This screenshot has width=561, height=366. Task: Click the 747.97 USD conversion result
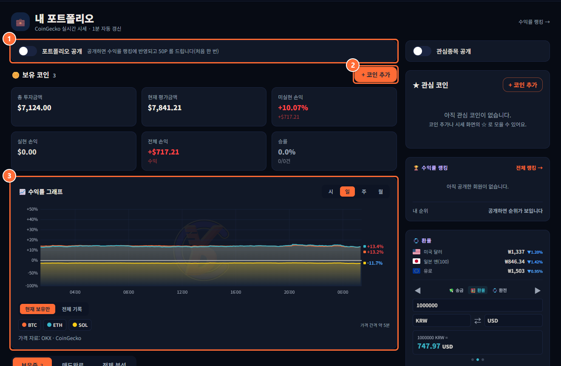[435, 346]
